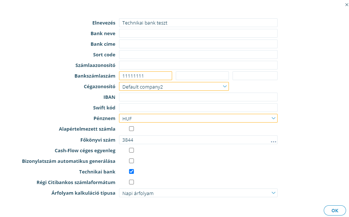Select the Bank címe input field
Image resolution: width=349 pixels, height=217 pixels.
[198, 44]
